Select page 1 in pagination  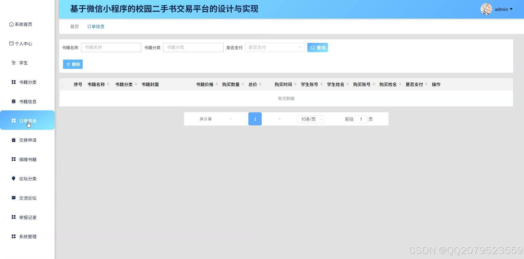255,119
